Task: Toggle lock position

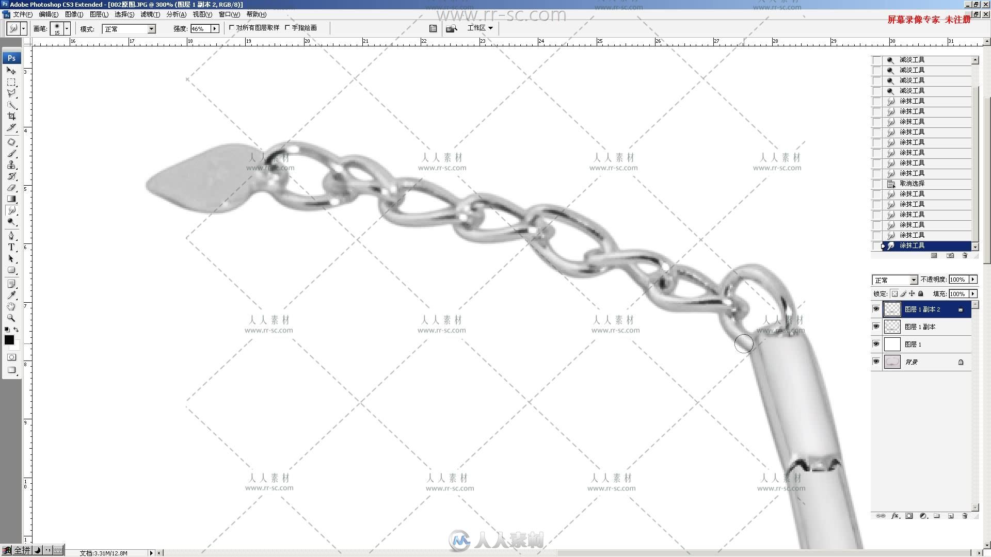Action: click(912, 294)
